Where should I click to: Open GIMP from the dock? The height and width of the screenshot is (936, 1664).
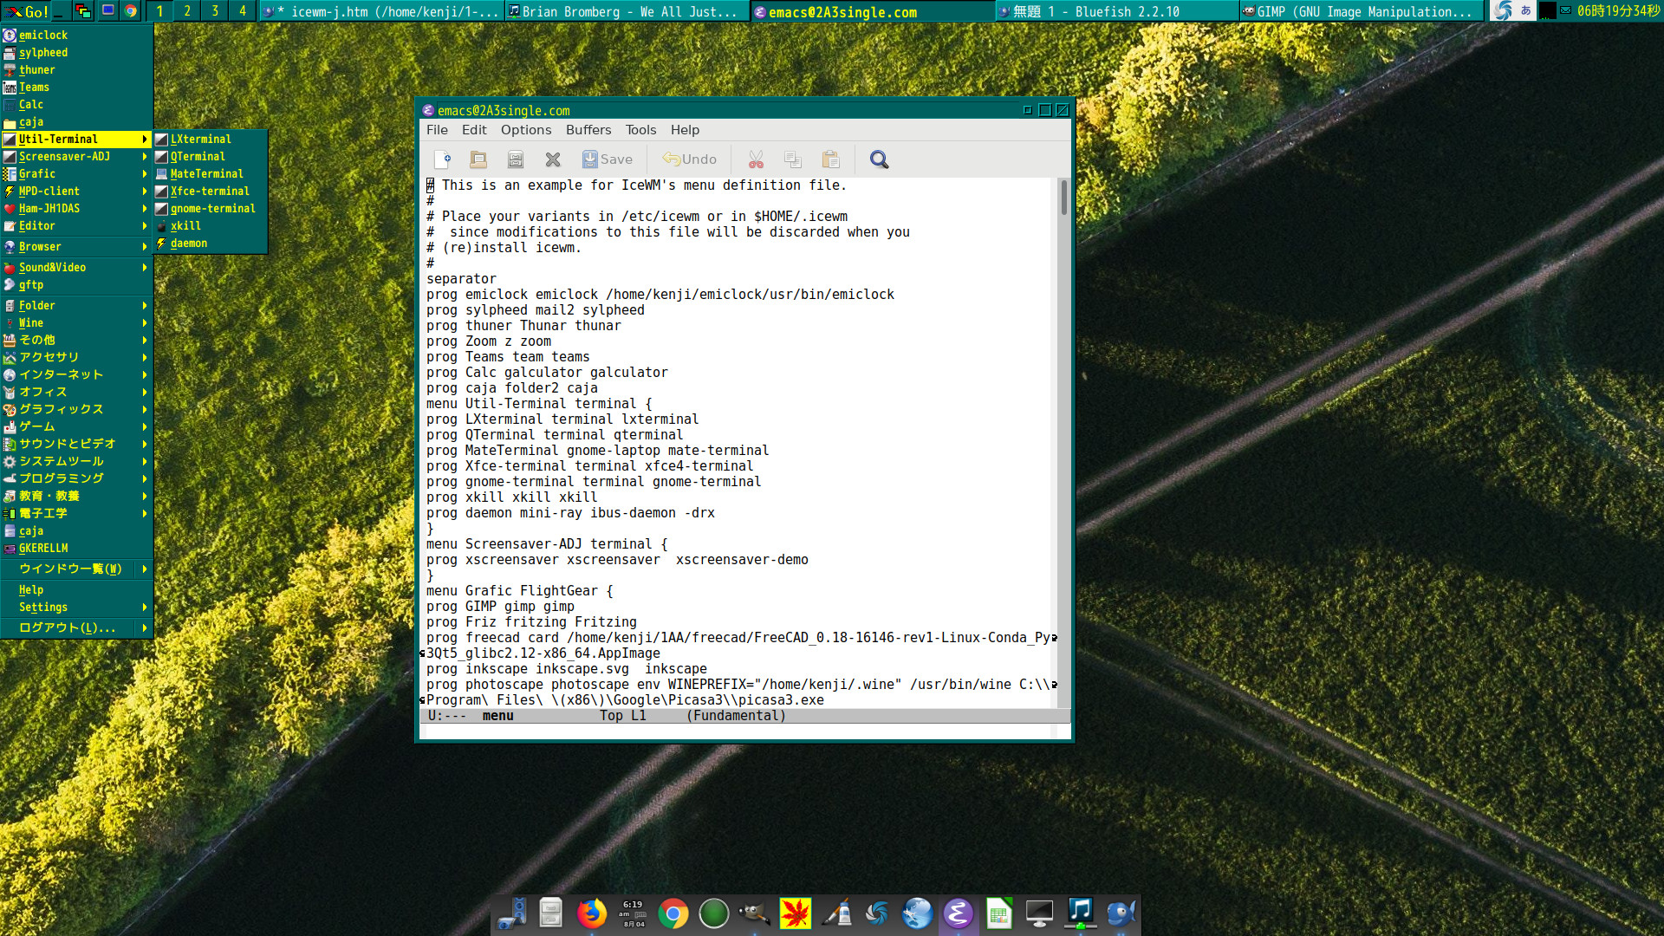[754, 913]
